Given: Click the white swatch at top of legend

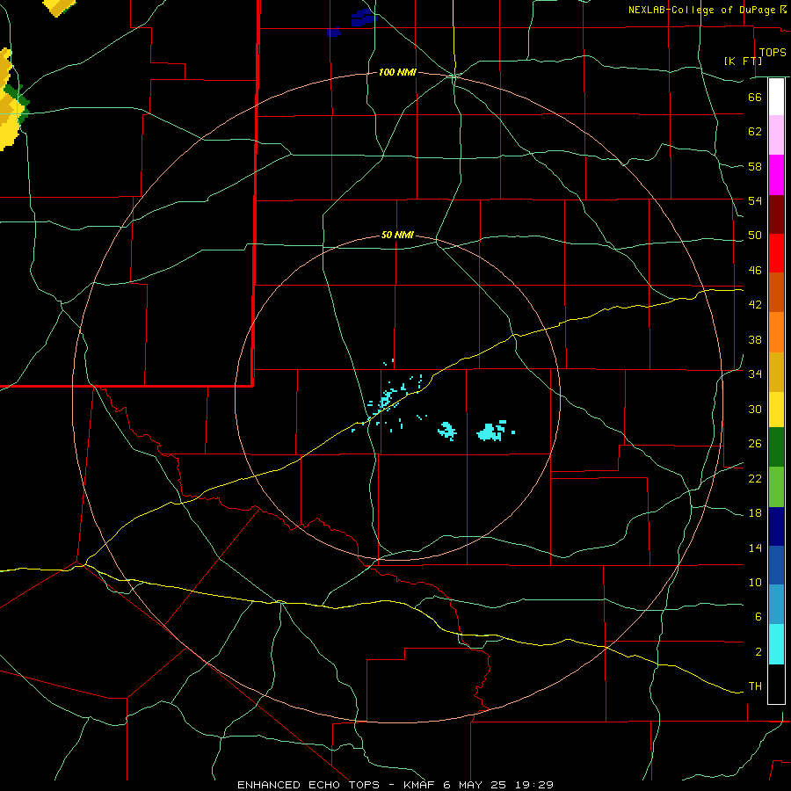Looking at the screenshot, I should tap(776, 97).
